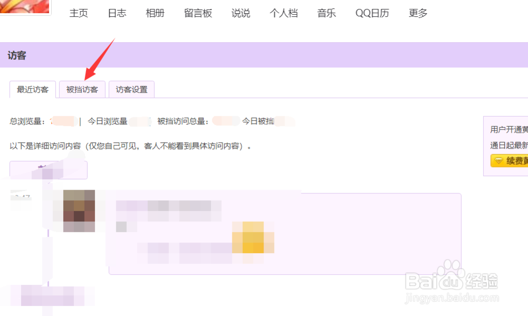528x316 pixels.
Task: Expand the 更多 (More) navigation menu
Action: [x=418, y=13]
